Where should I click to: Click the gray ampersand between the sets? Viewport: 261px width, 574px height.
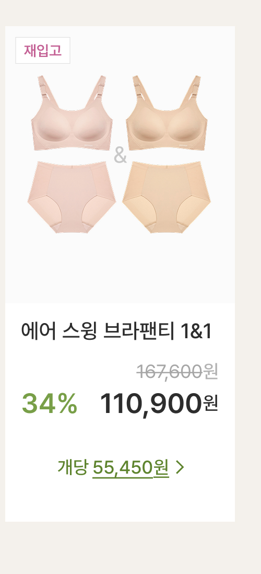coord(120,155)
